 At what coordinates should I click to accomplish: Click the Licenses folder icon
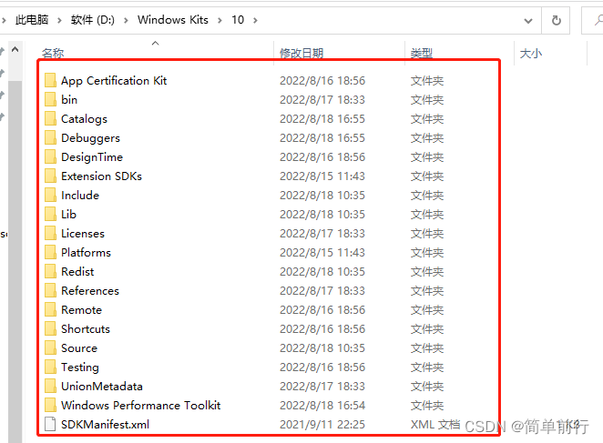point(50,233)
